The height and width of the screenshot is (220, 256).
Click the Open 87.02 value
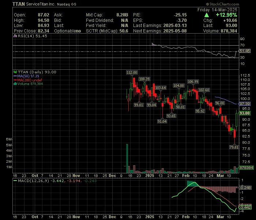coord(44,15)
